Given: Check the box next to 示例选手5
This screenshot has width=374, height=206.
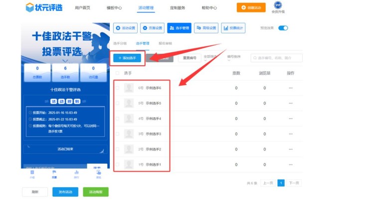Looking at the screenshot, I should [x=118, y=103].
